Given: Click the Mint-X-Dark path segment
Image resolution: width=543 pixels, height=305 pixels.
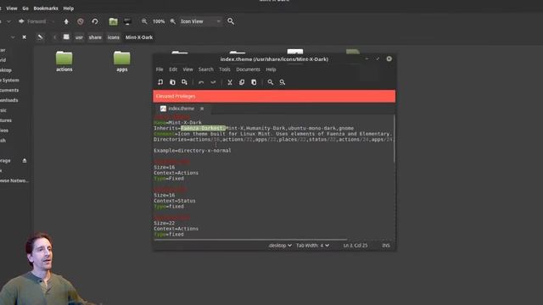Looking at the screenshot, I should tap(139, 37).
